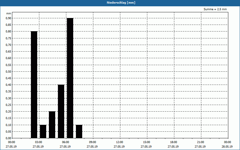Select the Summe = 2,5 mm total label

point(215,9)
